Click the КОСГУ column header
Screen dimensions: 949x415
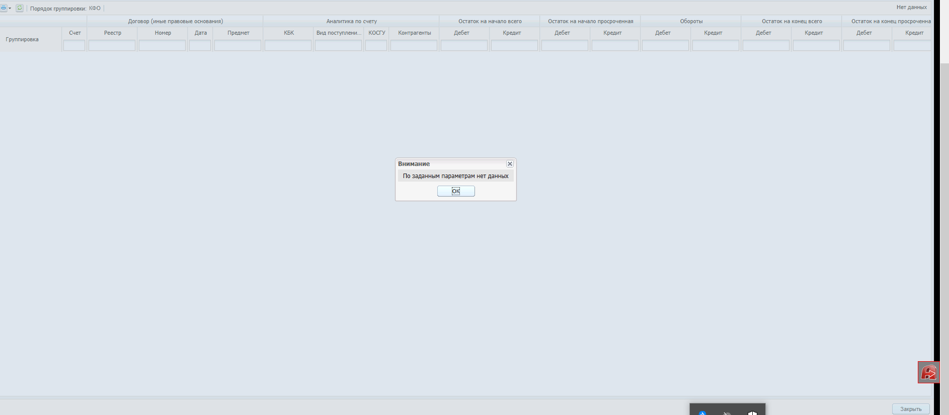click(x=377, y=33)
